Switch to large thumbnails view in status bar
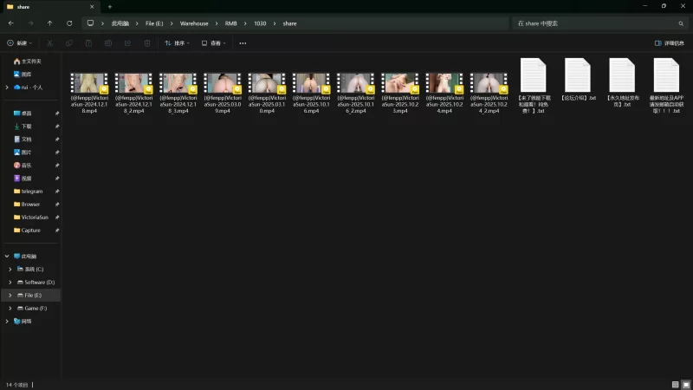This screenshot has width=693, height=390. point(685,384)
